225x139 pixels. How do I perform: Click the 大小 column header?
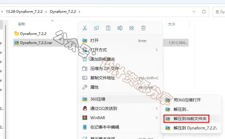tap(172, 24)
